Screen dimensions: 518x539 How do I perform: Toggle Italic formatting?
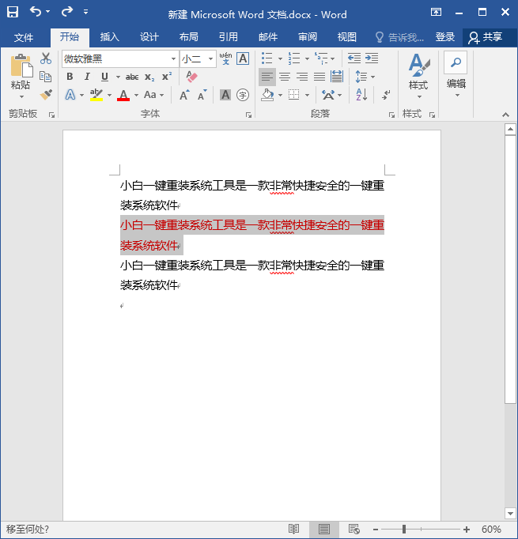87,77
